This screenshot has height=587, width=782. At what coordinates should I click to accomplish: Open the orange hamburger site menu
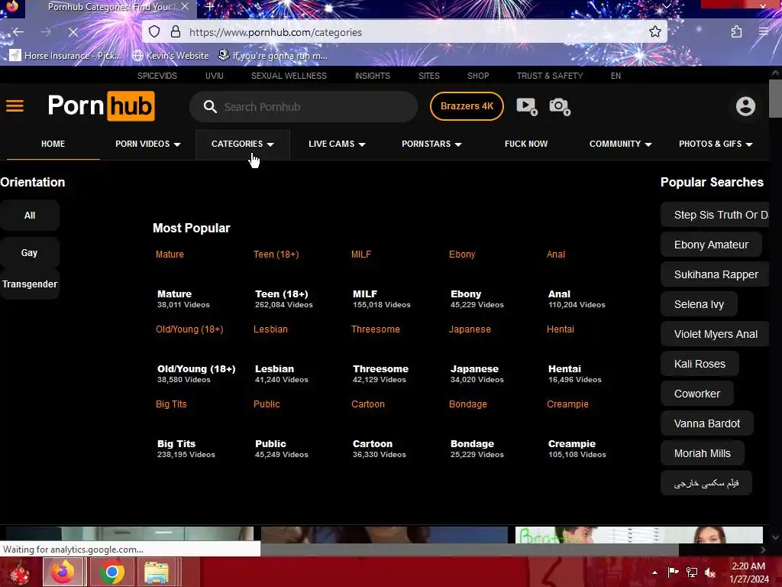tap(15, 105)
